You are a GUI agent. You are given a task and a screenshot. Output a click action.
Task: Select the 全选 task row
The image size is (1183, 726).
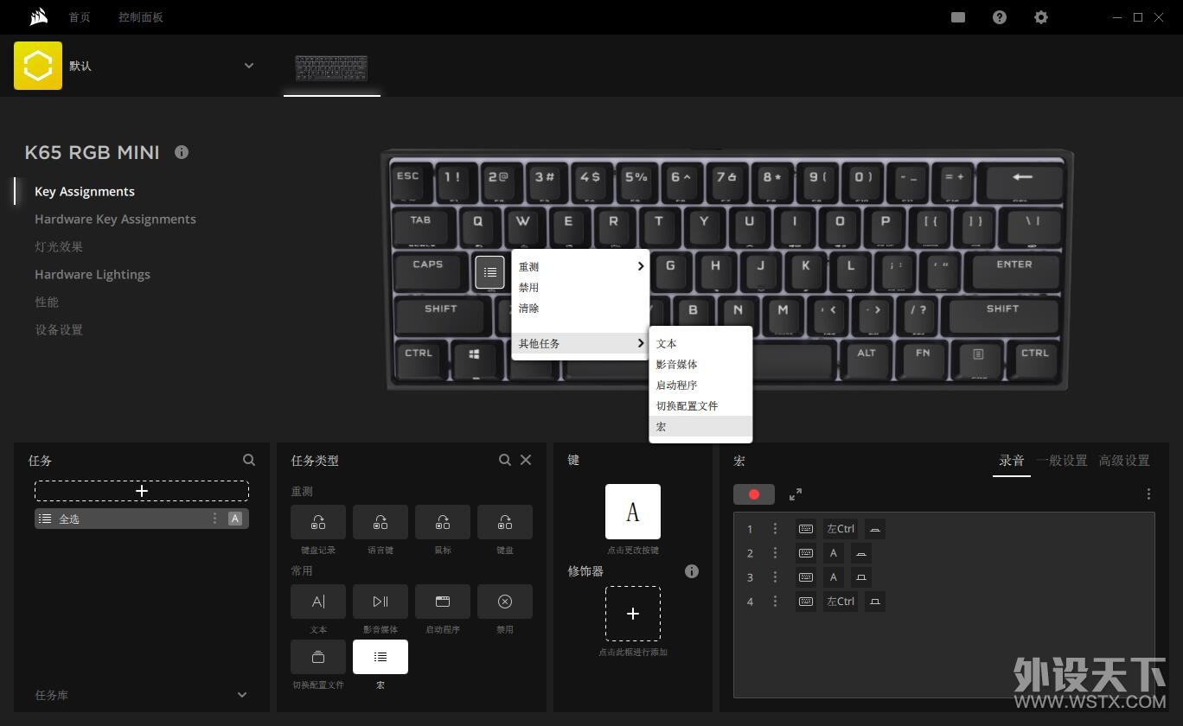[x=142, y=519]
